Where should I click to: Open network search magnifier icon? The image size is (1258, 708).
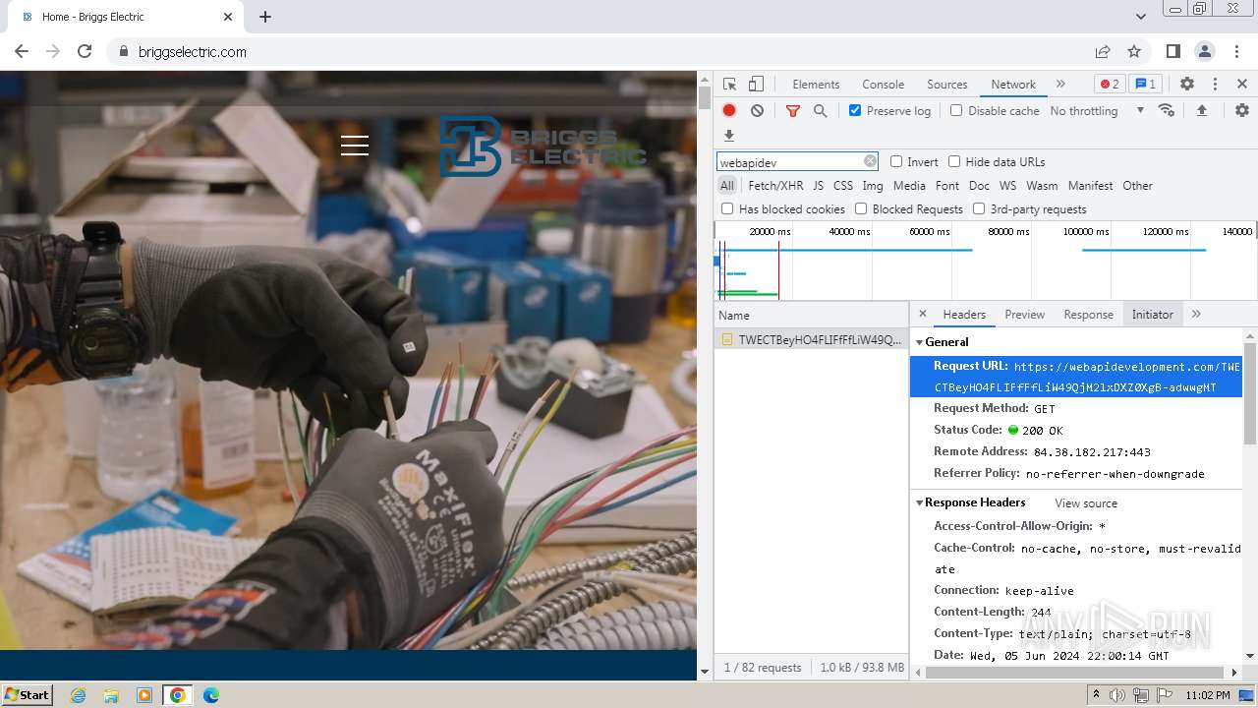(820, 111)
